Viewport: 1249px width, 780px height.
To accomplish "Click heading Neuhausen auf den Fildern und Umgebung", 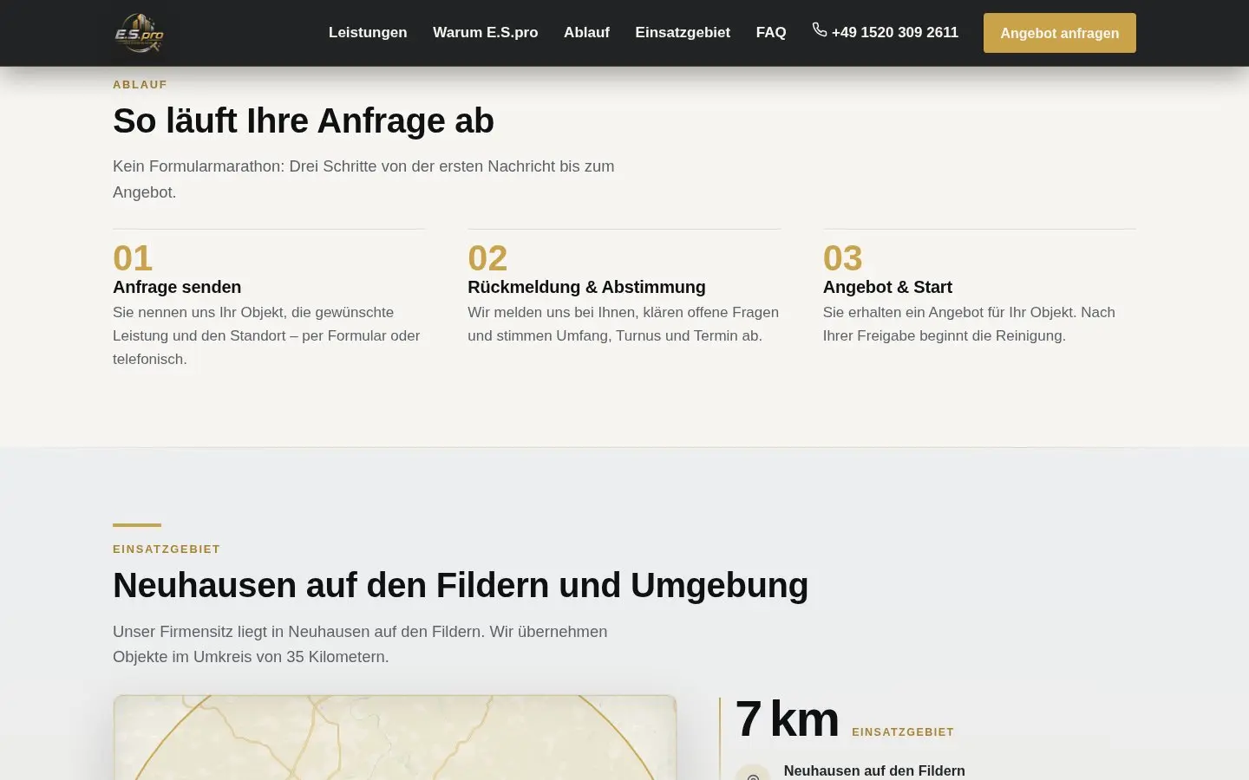I will 461,585.
